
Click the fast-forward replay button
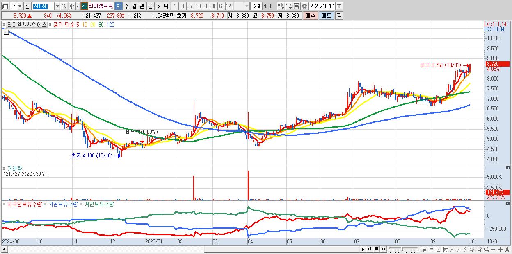pyautogui.click(x=383, y=249)
